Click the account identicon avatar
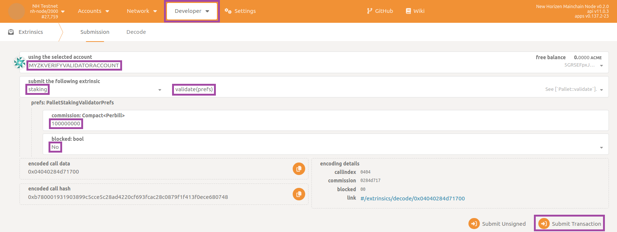Screen dimensions: 617x232 pyautogui.click(x=19, y=63)
